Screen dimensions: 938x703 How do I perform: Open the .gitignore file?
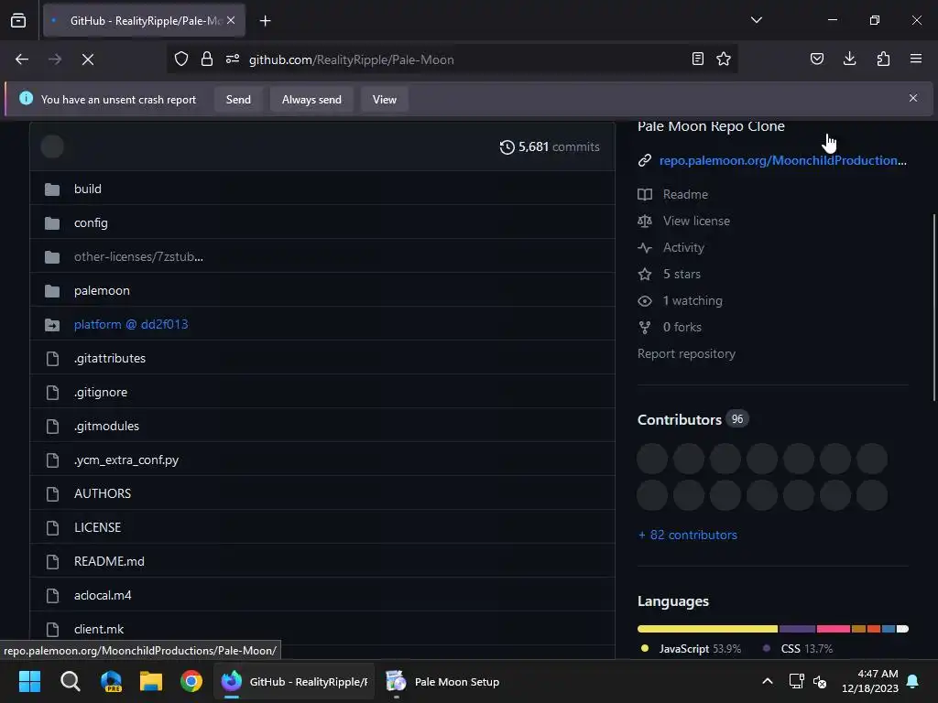(x=101, y=392)
